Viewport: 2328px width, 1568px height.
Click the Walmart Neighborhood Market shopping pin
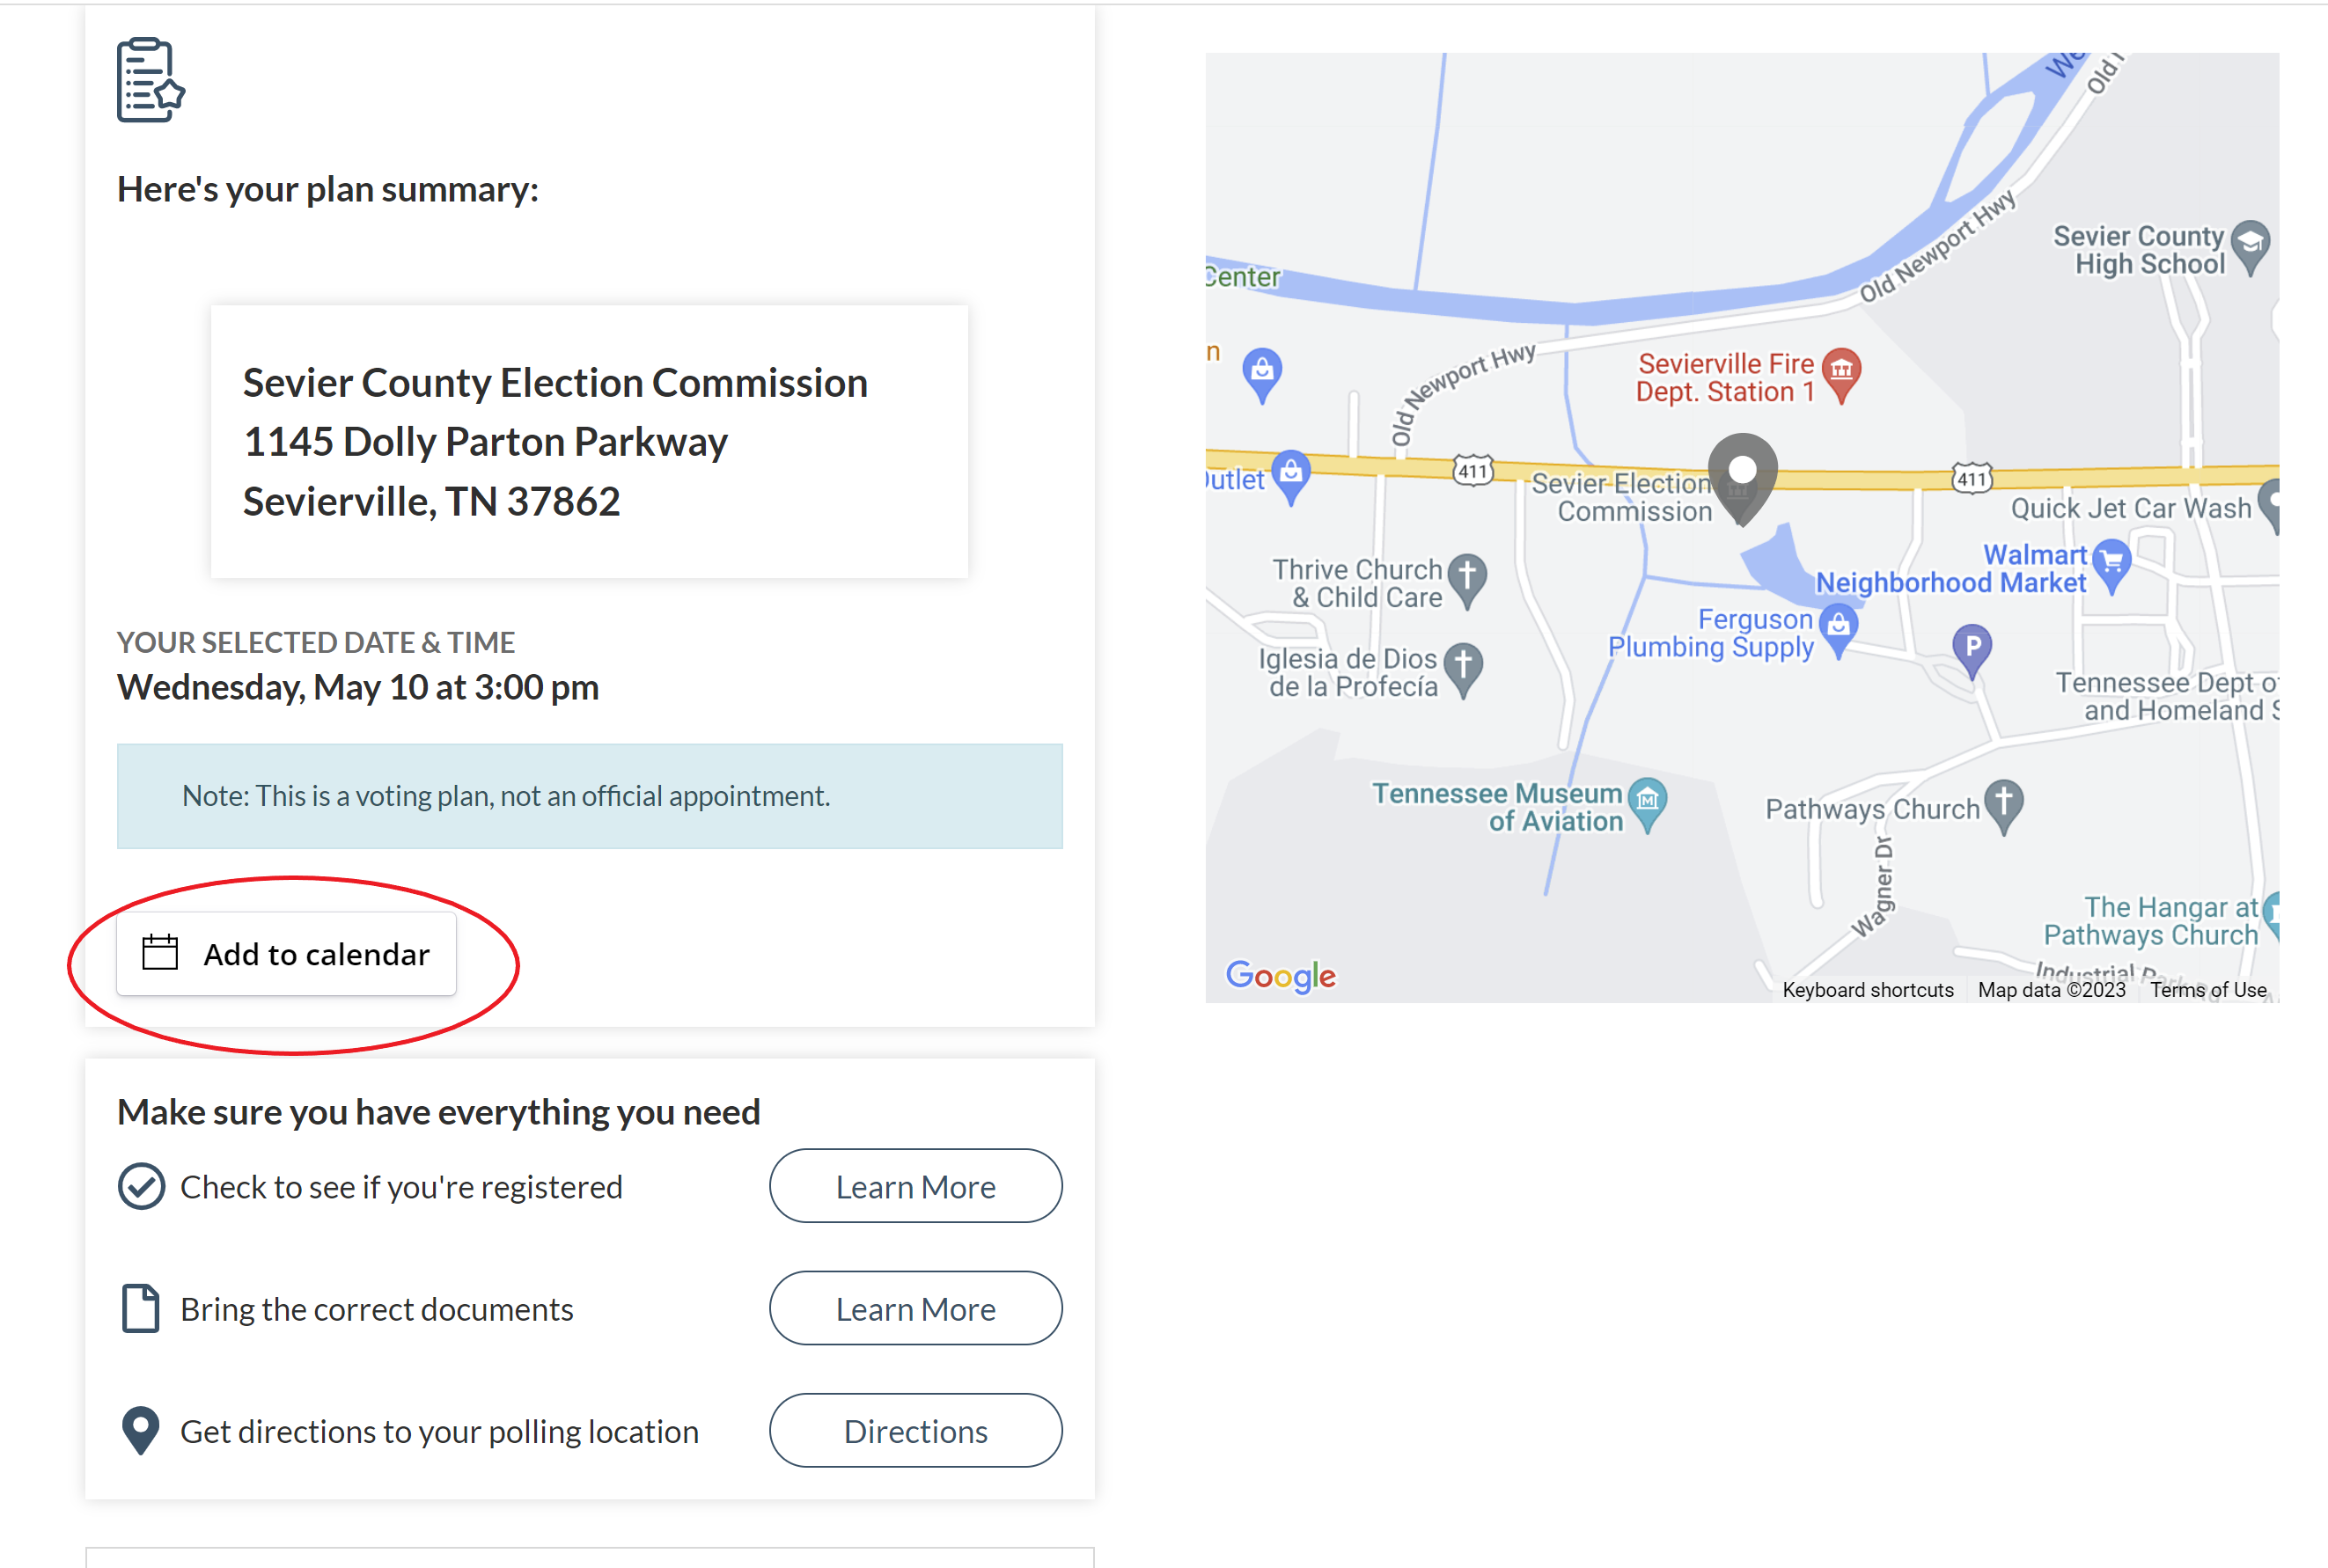(2112, 566)
